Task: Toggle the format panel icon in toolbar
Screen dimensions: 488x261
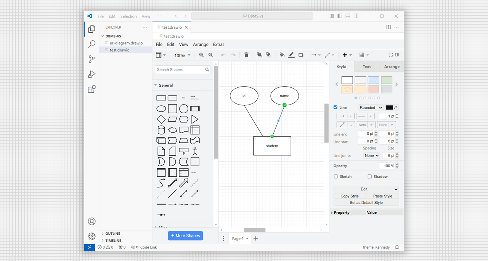Action: (397, 55)
